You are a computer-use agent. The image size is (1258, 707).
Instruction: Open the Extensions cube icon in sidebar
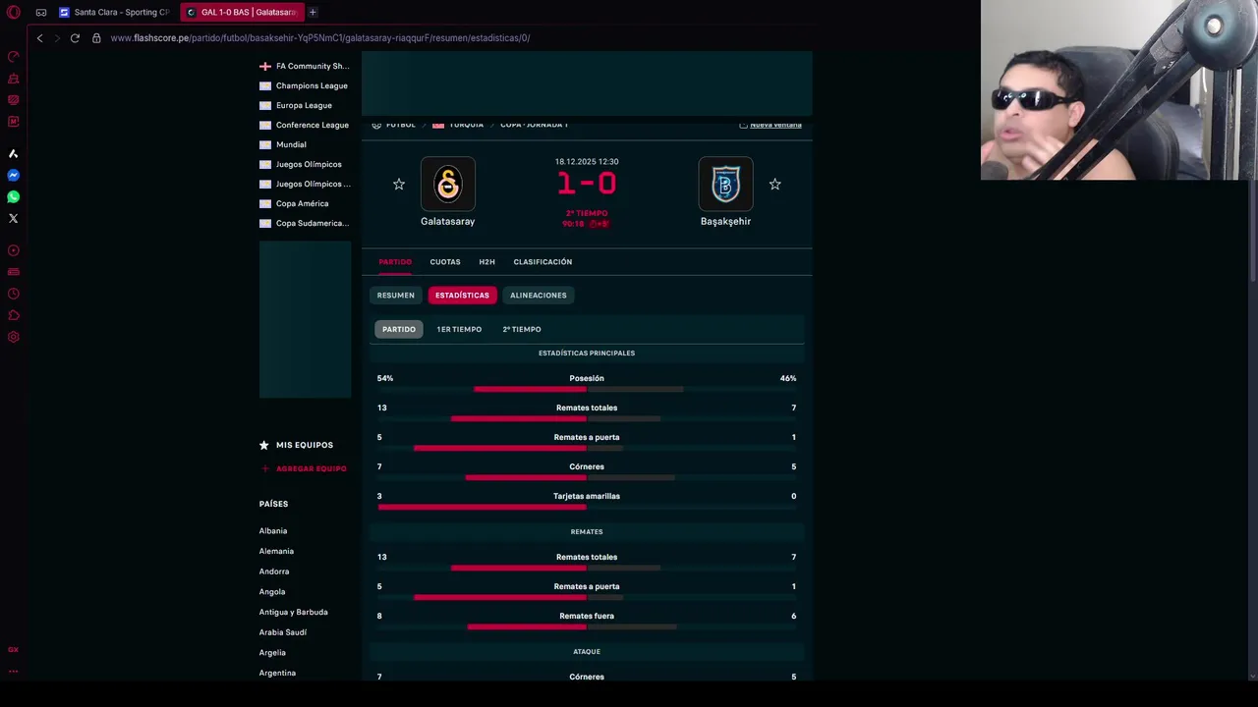click(x=14, y=315)
